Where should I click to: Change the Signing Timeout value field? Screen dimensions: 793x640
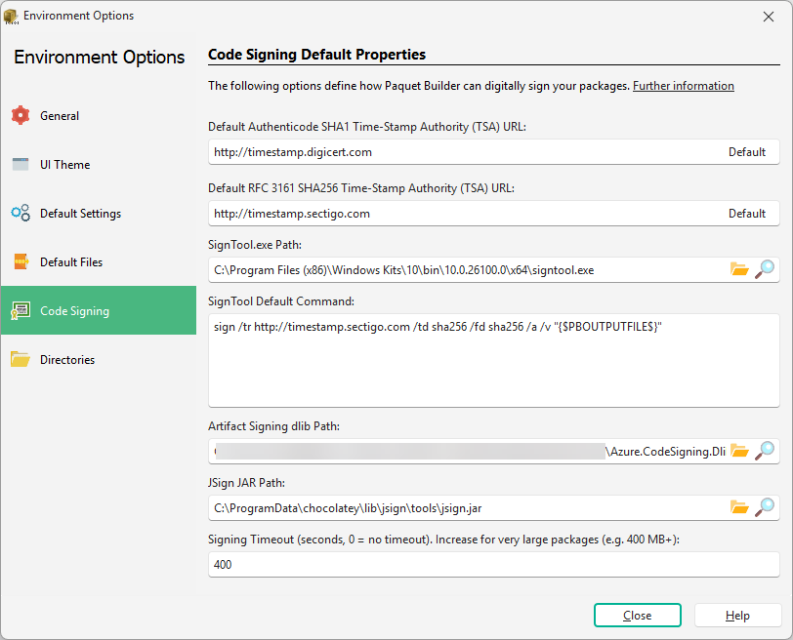493,564
